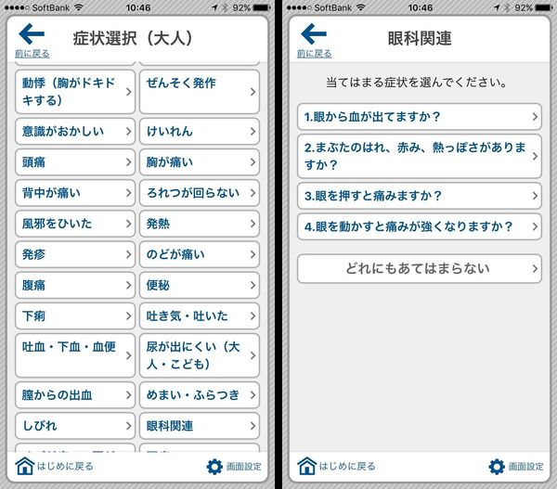Expand chevron beside のどが痛い
The height and width of the screenshot is (489, 557).
[x=253, y=254]
